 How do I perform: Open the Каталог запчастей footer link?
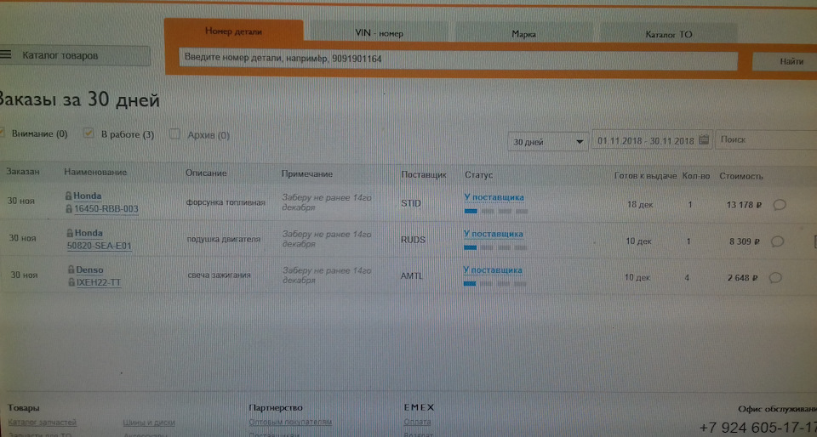(43, 423)
